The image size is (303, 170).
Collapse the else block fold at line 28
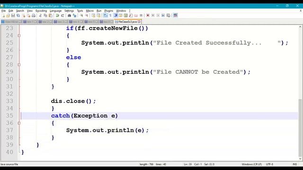19,65
